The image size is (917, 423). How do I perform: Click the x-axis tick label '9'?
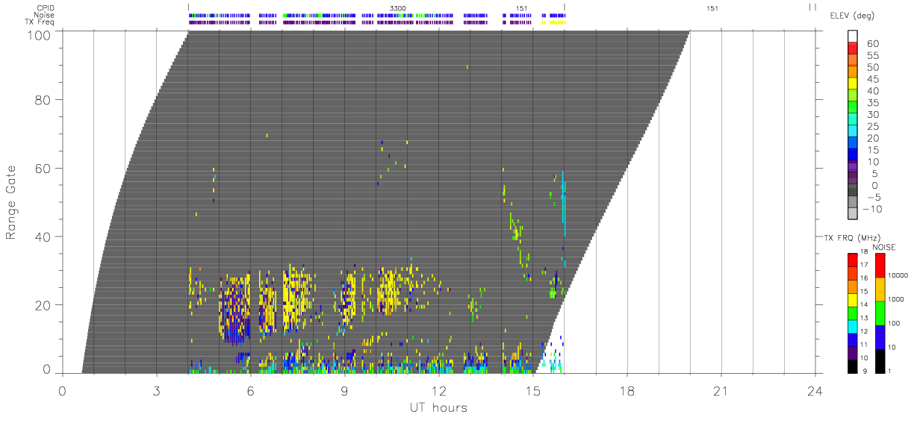click(344, 390)
